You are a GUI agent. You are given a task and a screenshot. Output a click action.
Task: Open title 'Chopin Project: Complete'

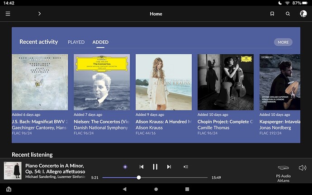click(x=225, y=122)
